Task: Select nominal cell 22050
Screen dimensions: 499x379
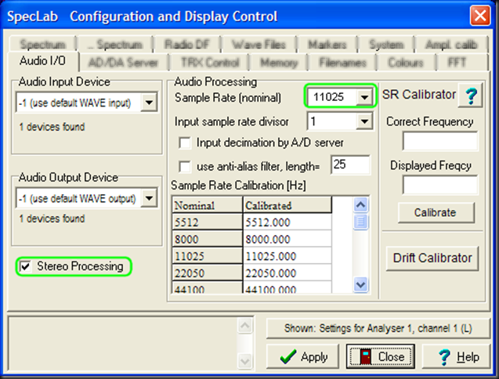Action: click(207, 273)
